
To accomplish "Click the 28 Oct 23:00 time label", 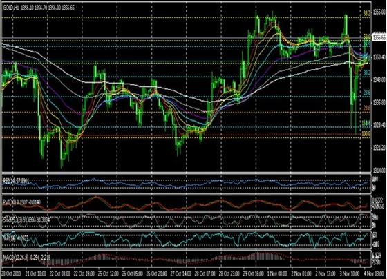I will point(229,273).
